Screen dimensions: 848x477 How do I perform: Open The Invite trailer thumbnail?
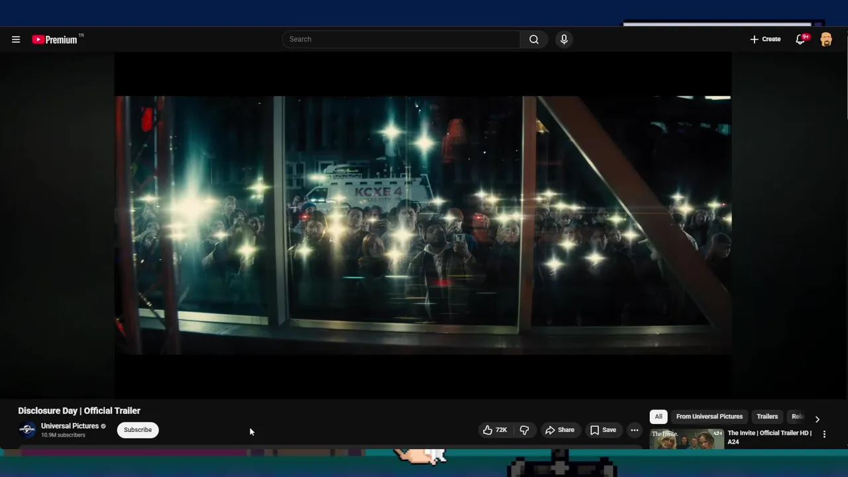point(686,439)
